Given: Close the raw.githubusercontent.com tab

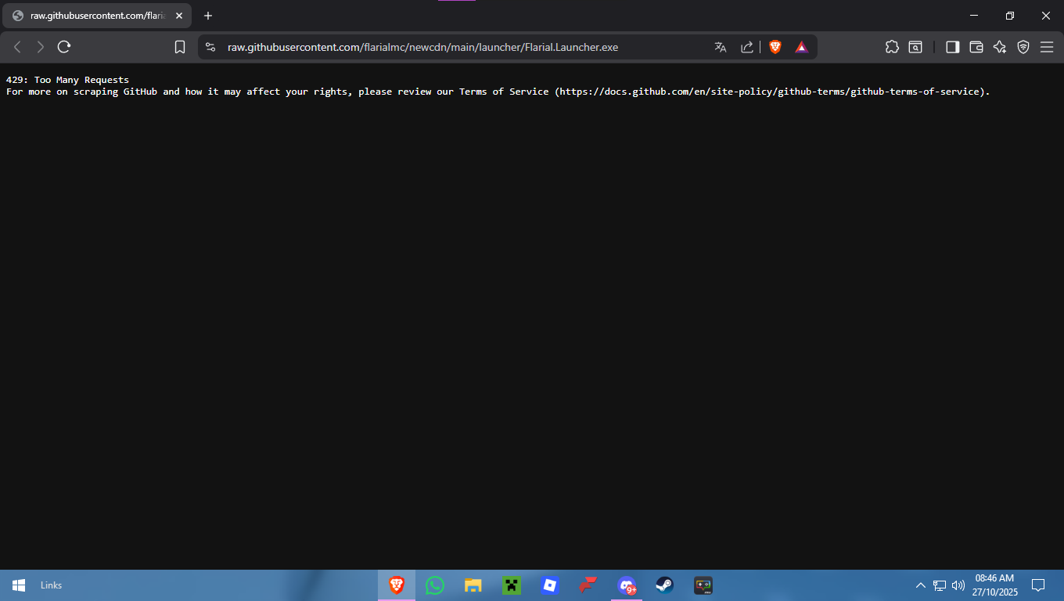Looking at the screenshot, I should 178,16.
